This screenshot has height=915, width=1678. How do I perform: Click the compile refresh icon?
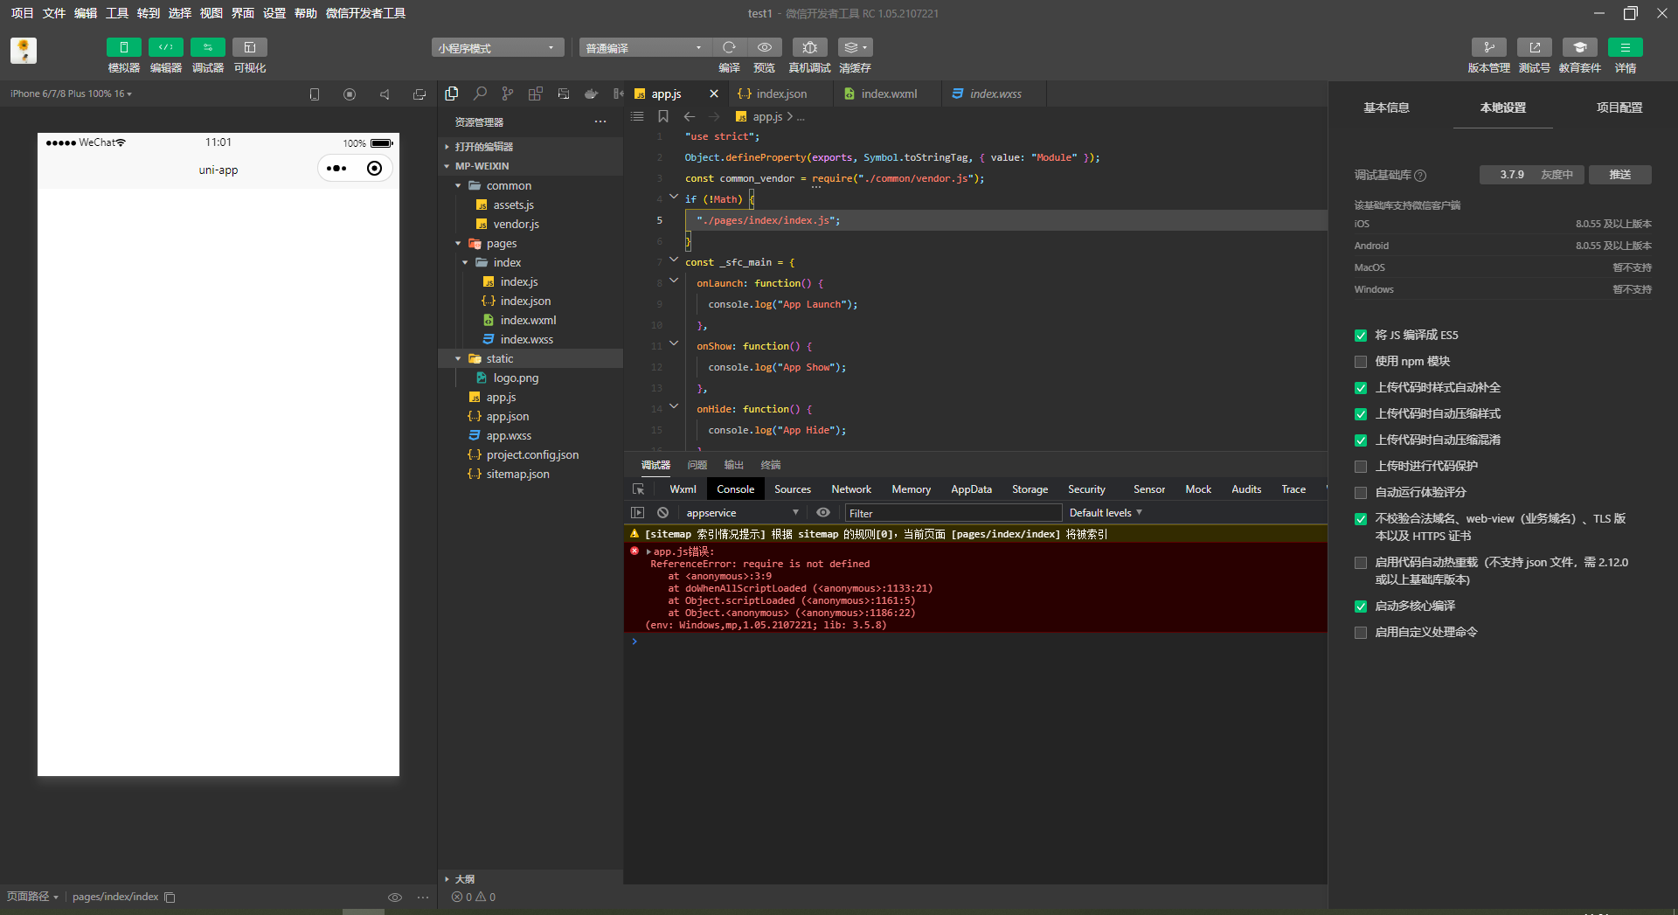tap(729, 47)
